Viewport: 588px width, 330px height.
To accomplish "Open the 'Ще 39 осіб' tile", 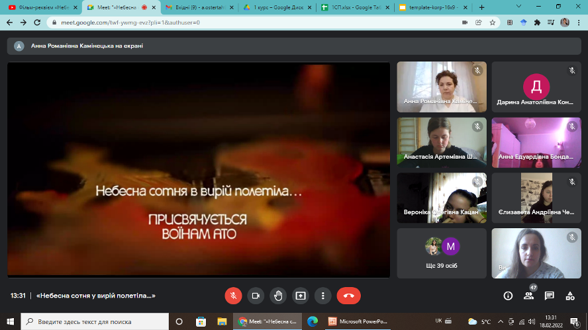I will click(442, 253).
